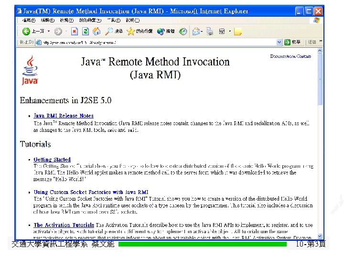Open the Help menu in menu bar
344x258 pixels.
click(133, 21)
